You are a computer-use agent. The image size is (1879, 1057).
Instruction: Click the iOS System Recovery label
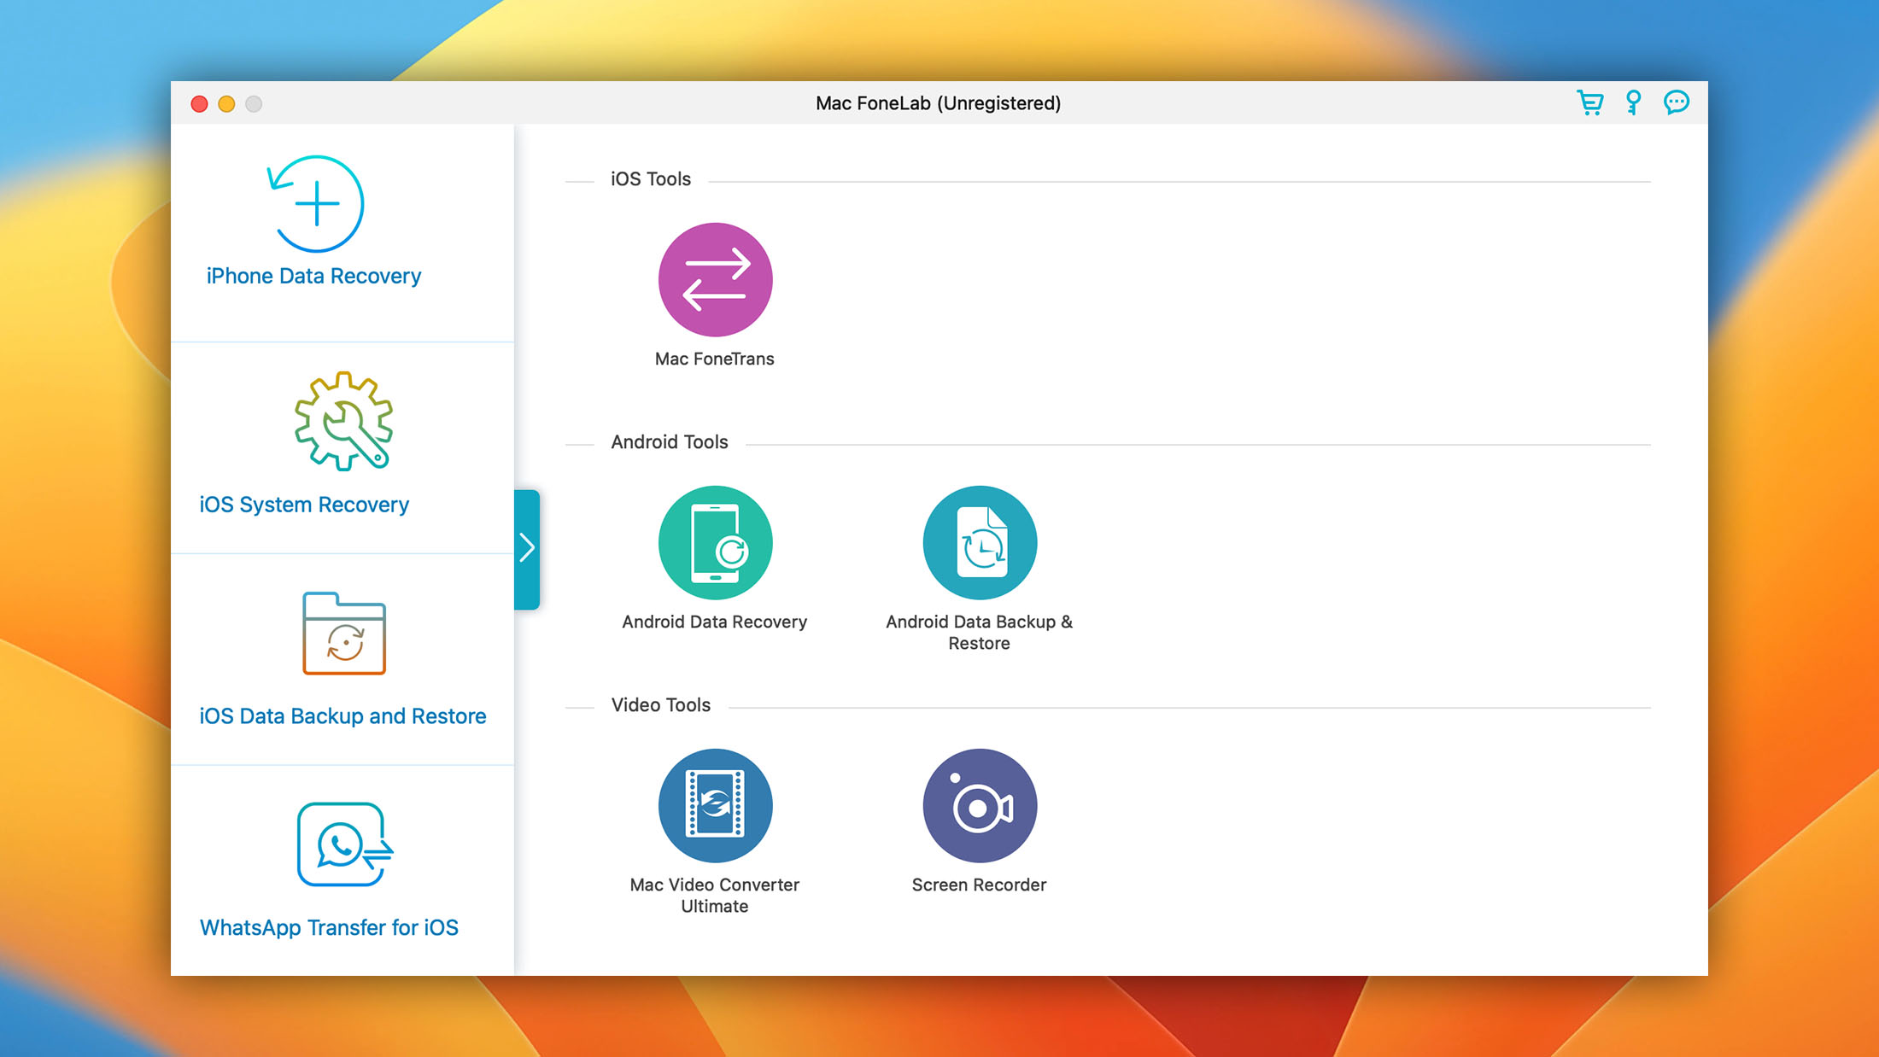(x=304, y=505)
